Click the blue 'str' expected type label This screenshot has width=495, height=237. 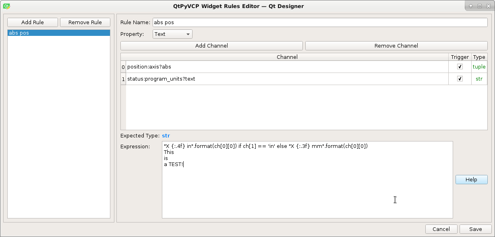click(166, 135)
